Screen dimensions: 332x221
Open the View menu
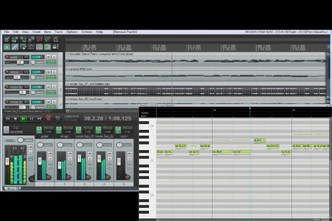(x=25, y=32)
